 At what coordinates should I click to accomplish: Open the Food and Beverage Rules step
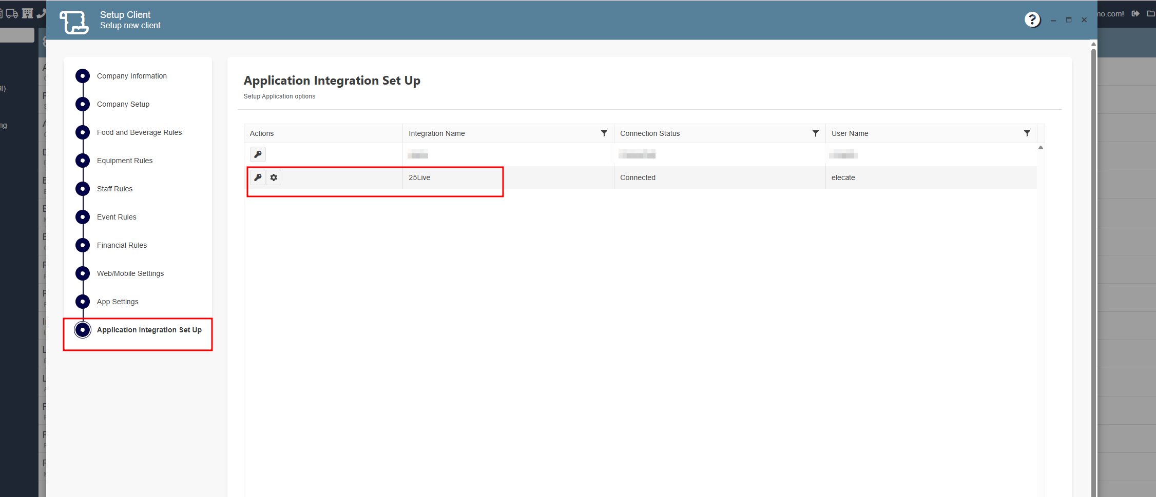[x=140, y=132]
